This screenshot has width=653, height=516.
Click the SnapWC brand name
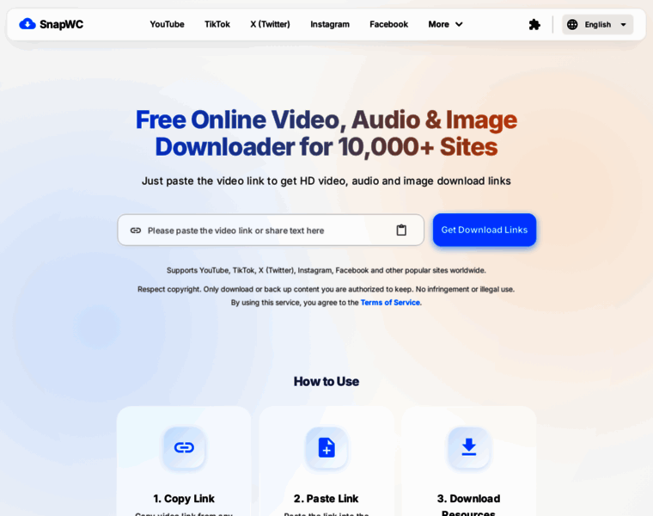(x=61, y=25)
